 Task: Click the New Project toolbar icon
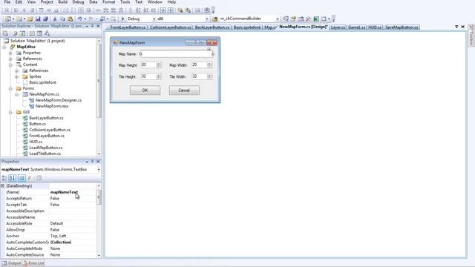(8, 19)
